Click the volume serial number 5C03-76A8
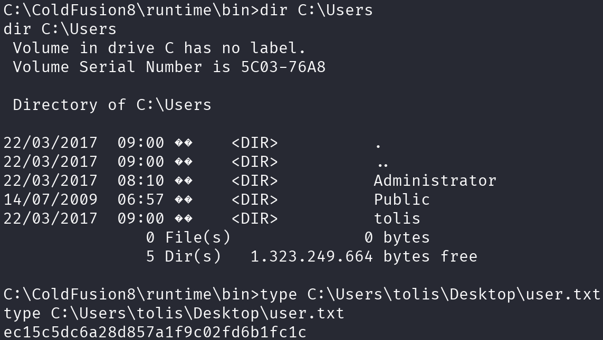 tap(283, 67)
